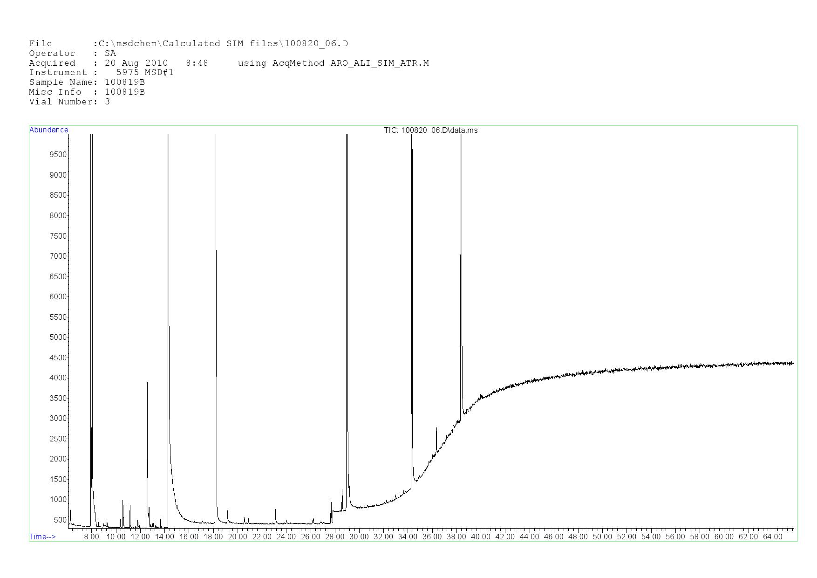Click the Operator value SA
Viewport: 817px width, 578px height.
[110, 54]
